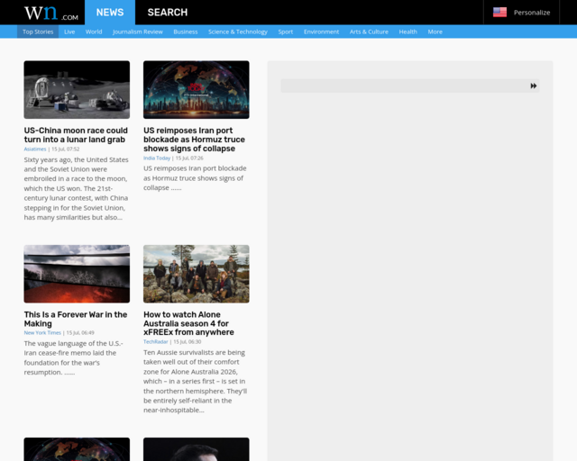Image resolution: width=577 pixels, height=461 pixels.
Task: Open Arts & Culture section
Action: 369,32
